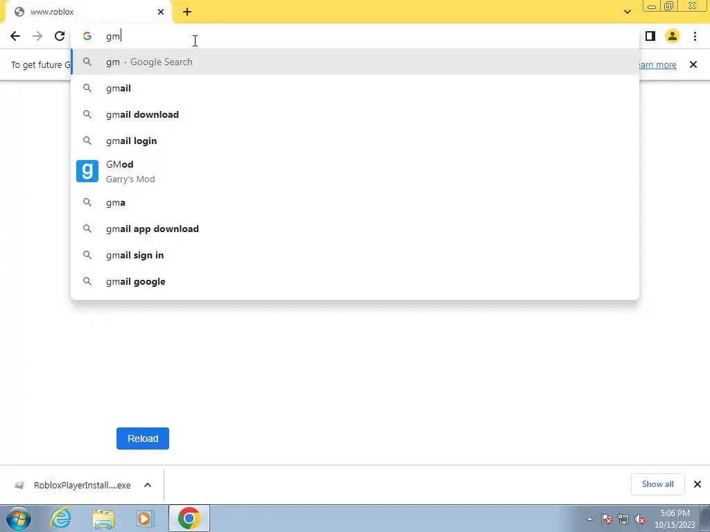The width and height of the screenshot is (710, 532).
Task: Click Show all downloads
Action: tap(657, 484)
